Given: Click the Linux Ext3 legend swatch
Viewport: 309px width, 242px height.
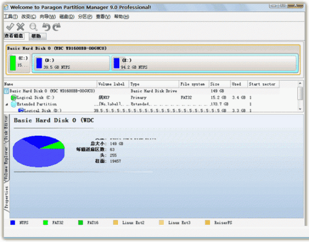Looking at the screenshot, I should point(161,222).
